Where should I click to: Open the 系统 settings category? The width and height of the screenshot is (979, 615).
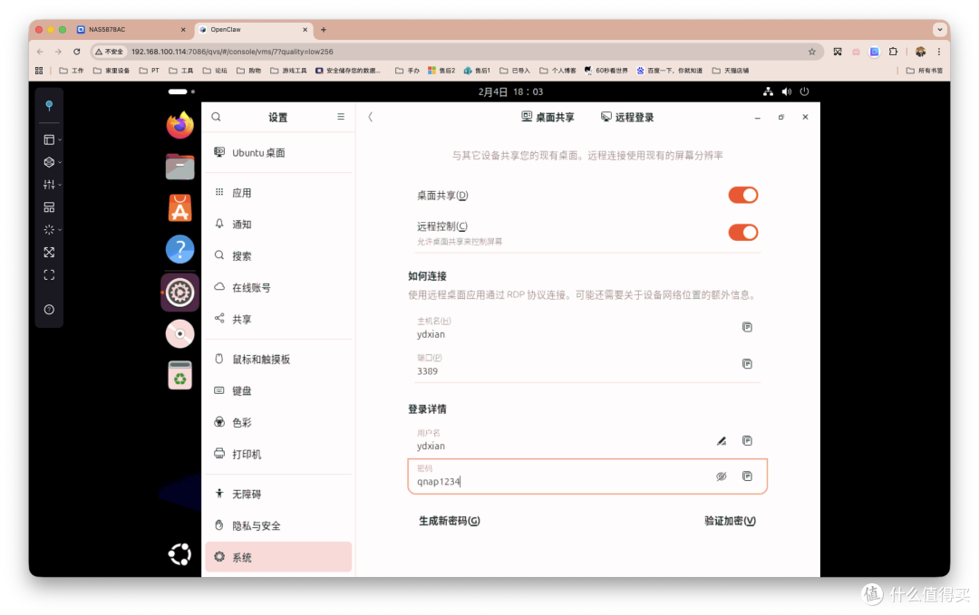point(278,557)
